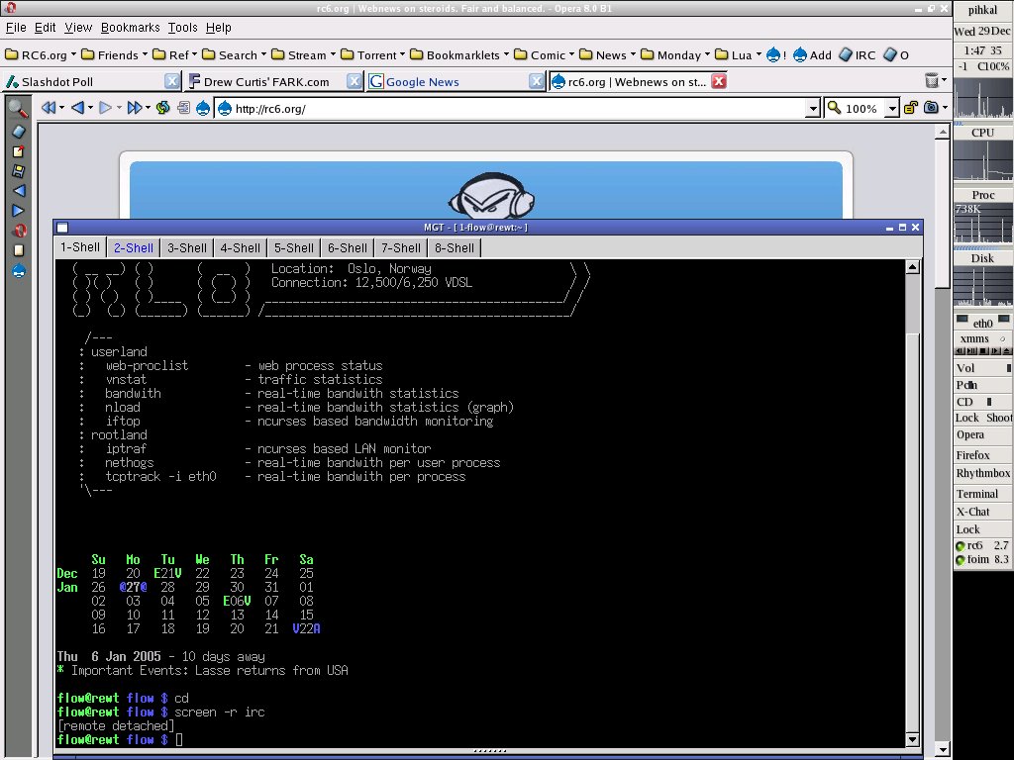
Task: Click the Drupal drop icon at sidebar bottom
Action: click(x=19, y=271)
